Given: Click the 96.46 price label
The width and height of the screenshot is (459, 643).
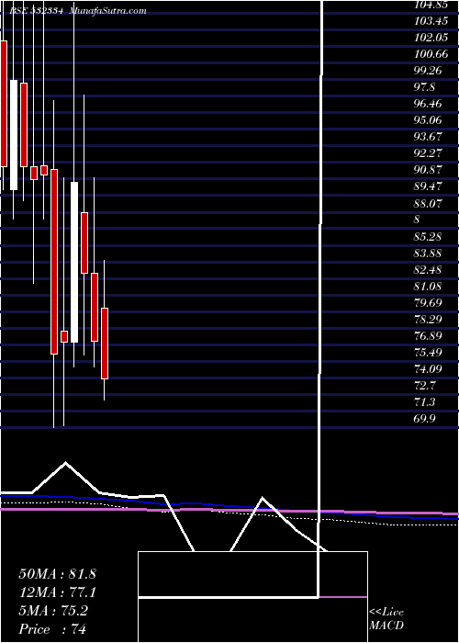Looking at the screenshot, I should [x=429, y=103].
